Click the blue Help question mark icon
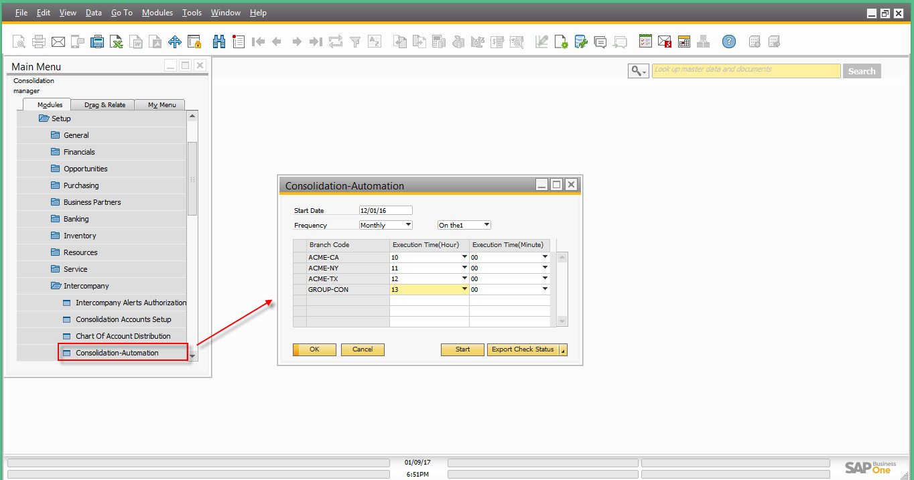Viewport: 914px width, 480px height. 728,42
